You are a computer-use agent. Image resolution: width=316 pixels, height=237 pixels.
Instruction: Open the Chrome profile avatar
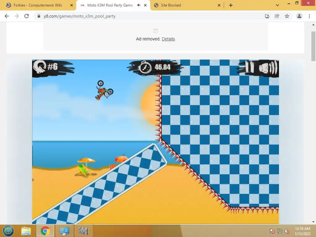coord(299,16)
